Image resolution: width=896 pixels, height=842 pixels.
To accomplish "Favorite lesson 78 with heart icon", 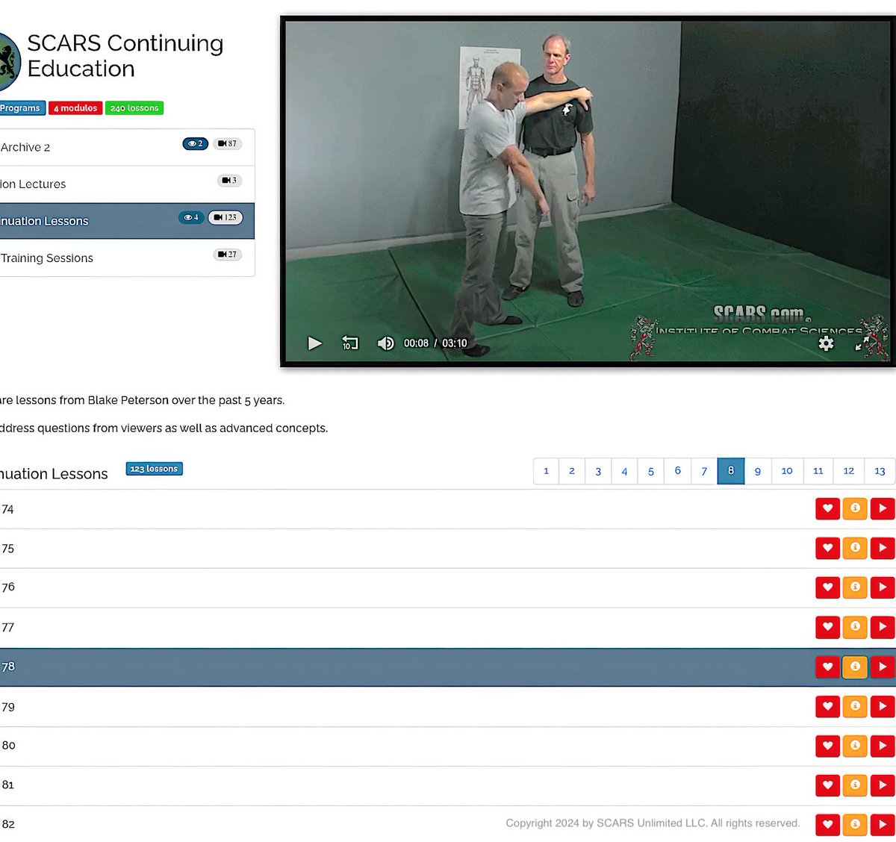I will [x=827, y=667].
